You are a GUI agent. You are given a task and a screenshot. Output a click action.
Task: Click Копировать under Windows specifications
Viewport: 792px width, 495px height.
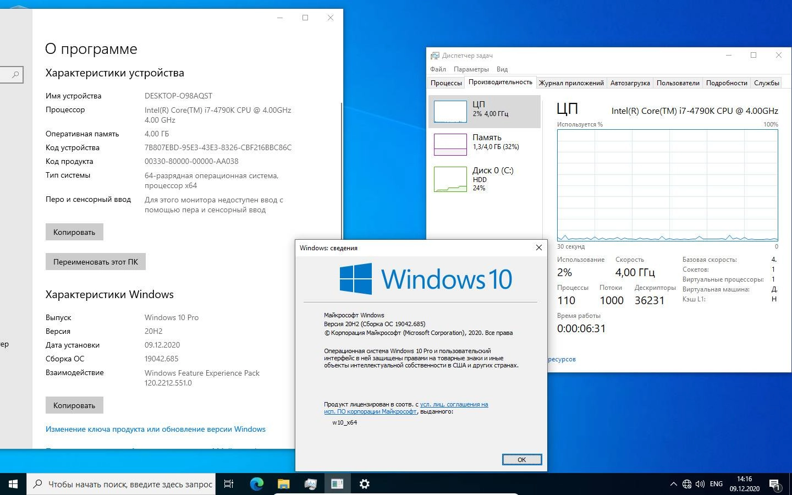point(74,405)
